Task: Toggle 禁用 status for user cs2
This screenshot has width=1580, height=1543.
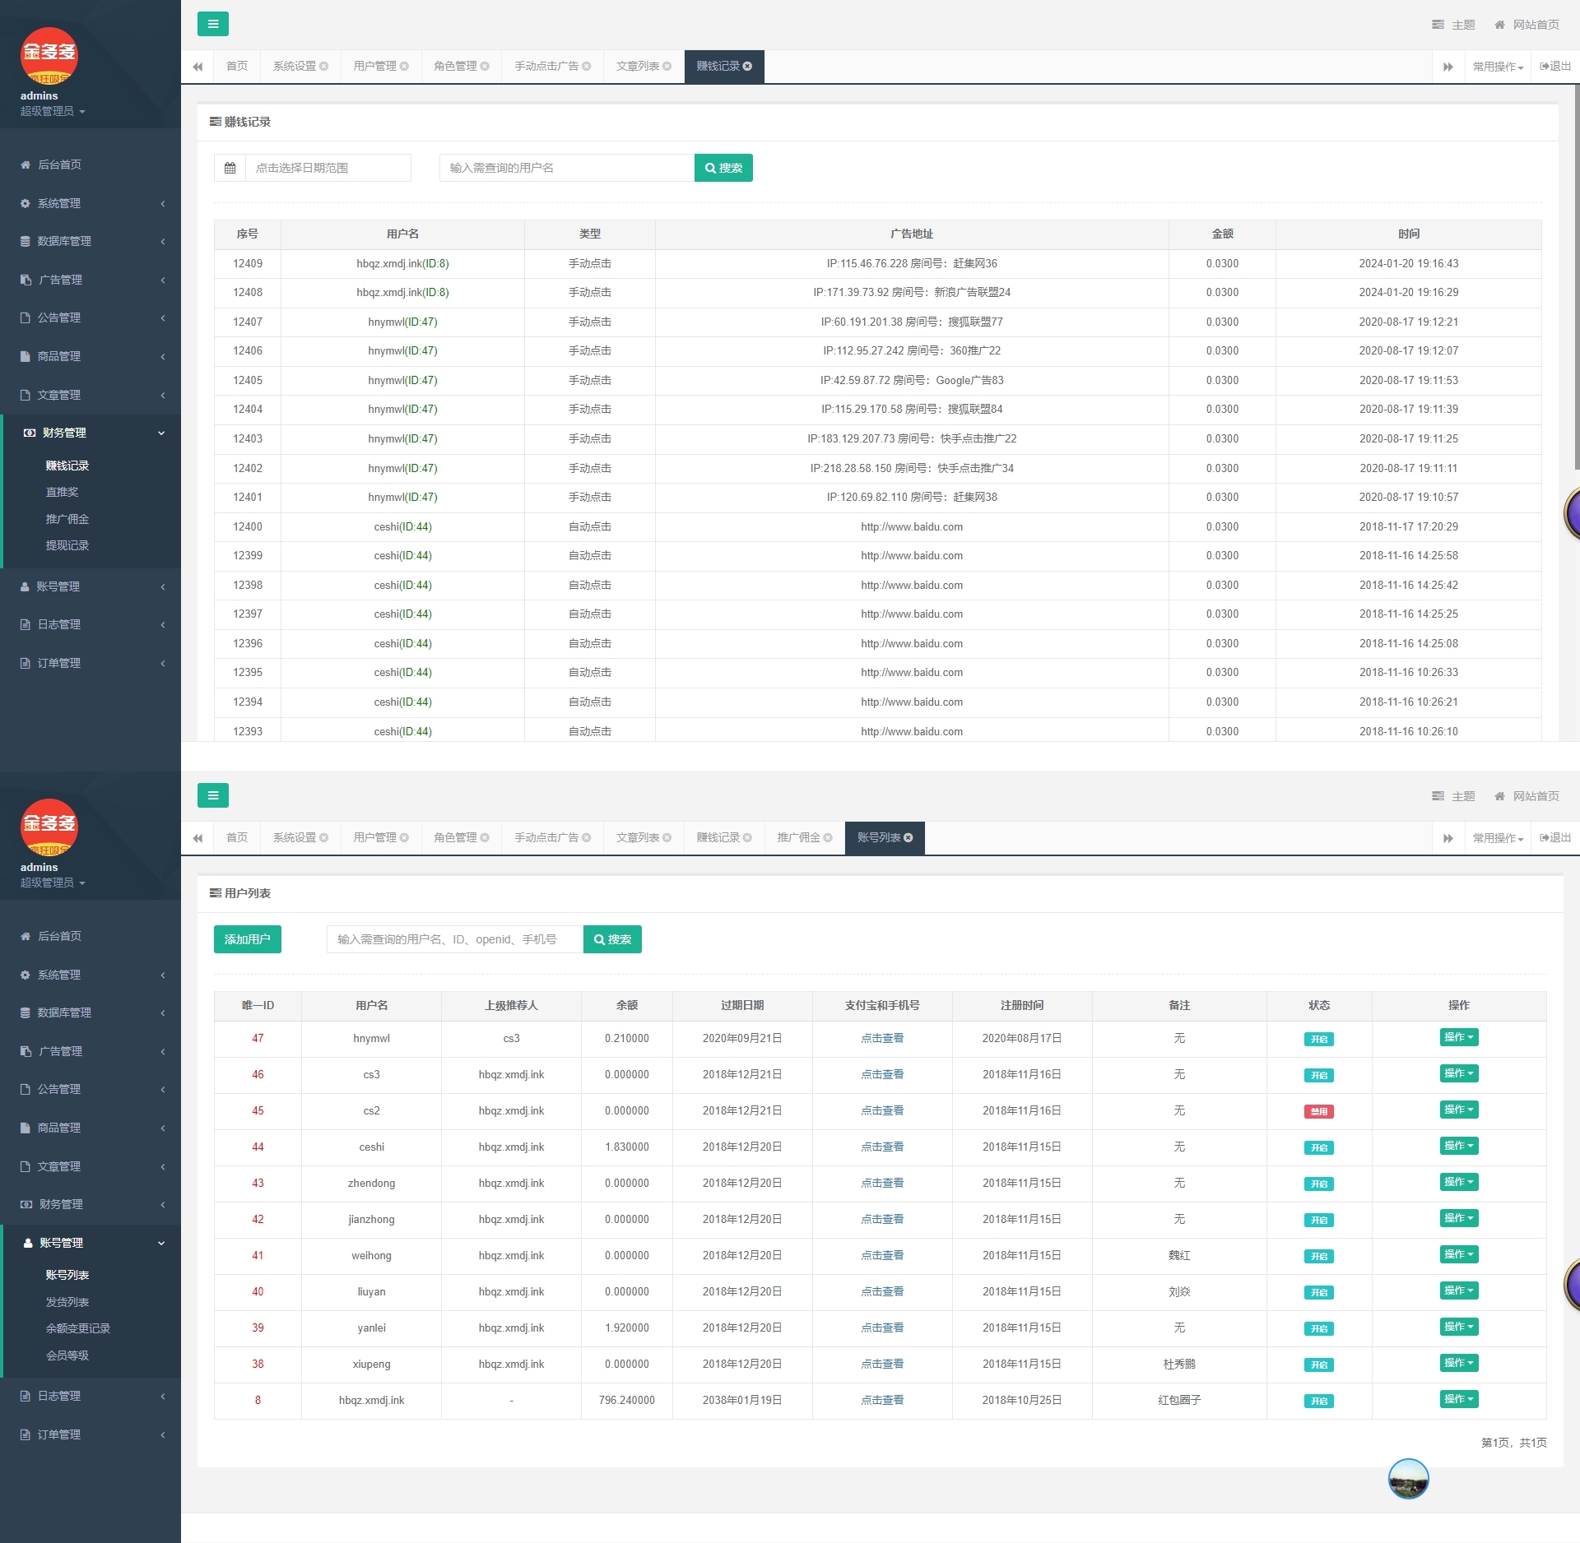Action: (x=1318, y=1111)
